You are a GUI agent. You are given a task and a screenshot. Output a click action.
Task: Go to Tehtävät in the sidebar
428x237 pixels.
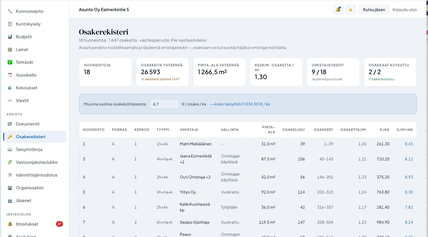(35, 62)
